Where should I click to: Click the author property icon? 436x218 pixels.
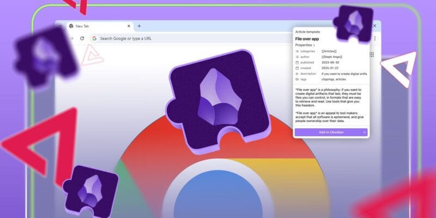click(297, 57)
